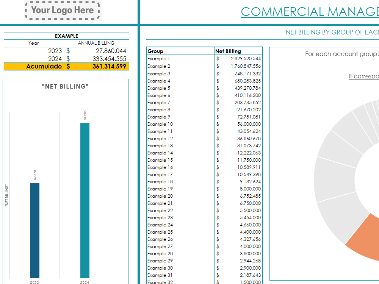Select the Example 2 group cell

coord(180,66)
